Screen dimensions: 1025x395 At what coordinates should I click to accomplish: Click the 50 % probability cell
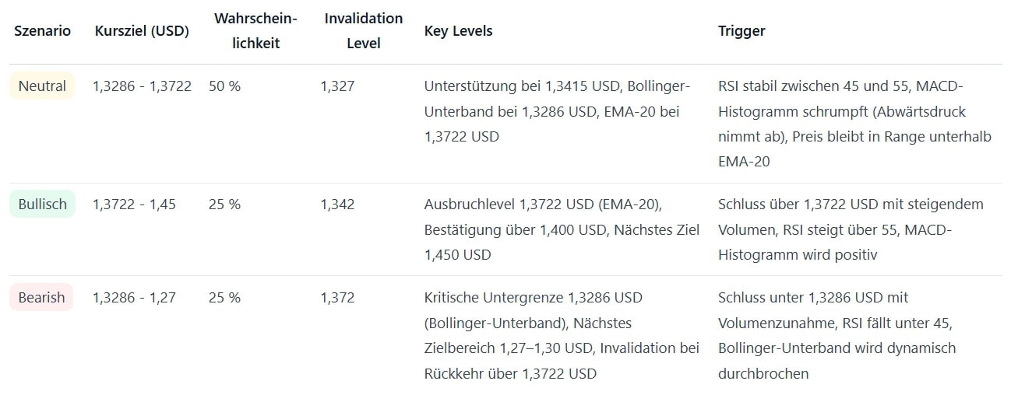point(224,86)
